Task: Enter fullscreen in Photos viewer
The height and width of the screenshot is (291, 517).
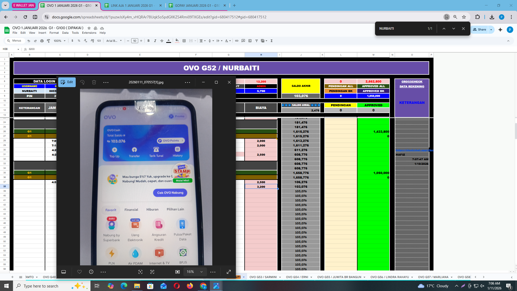Action: click(229, 272)
